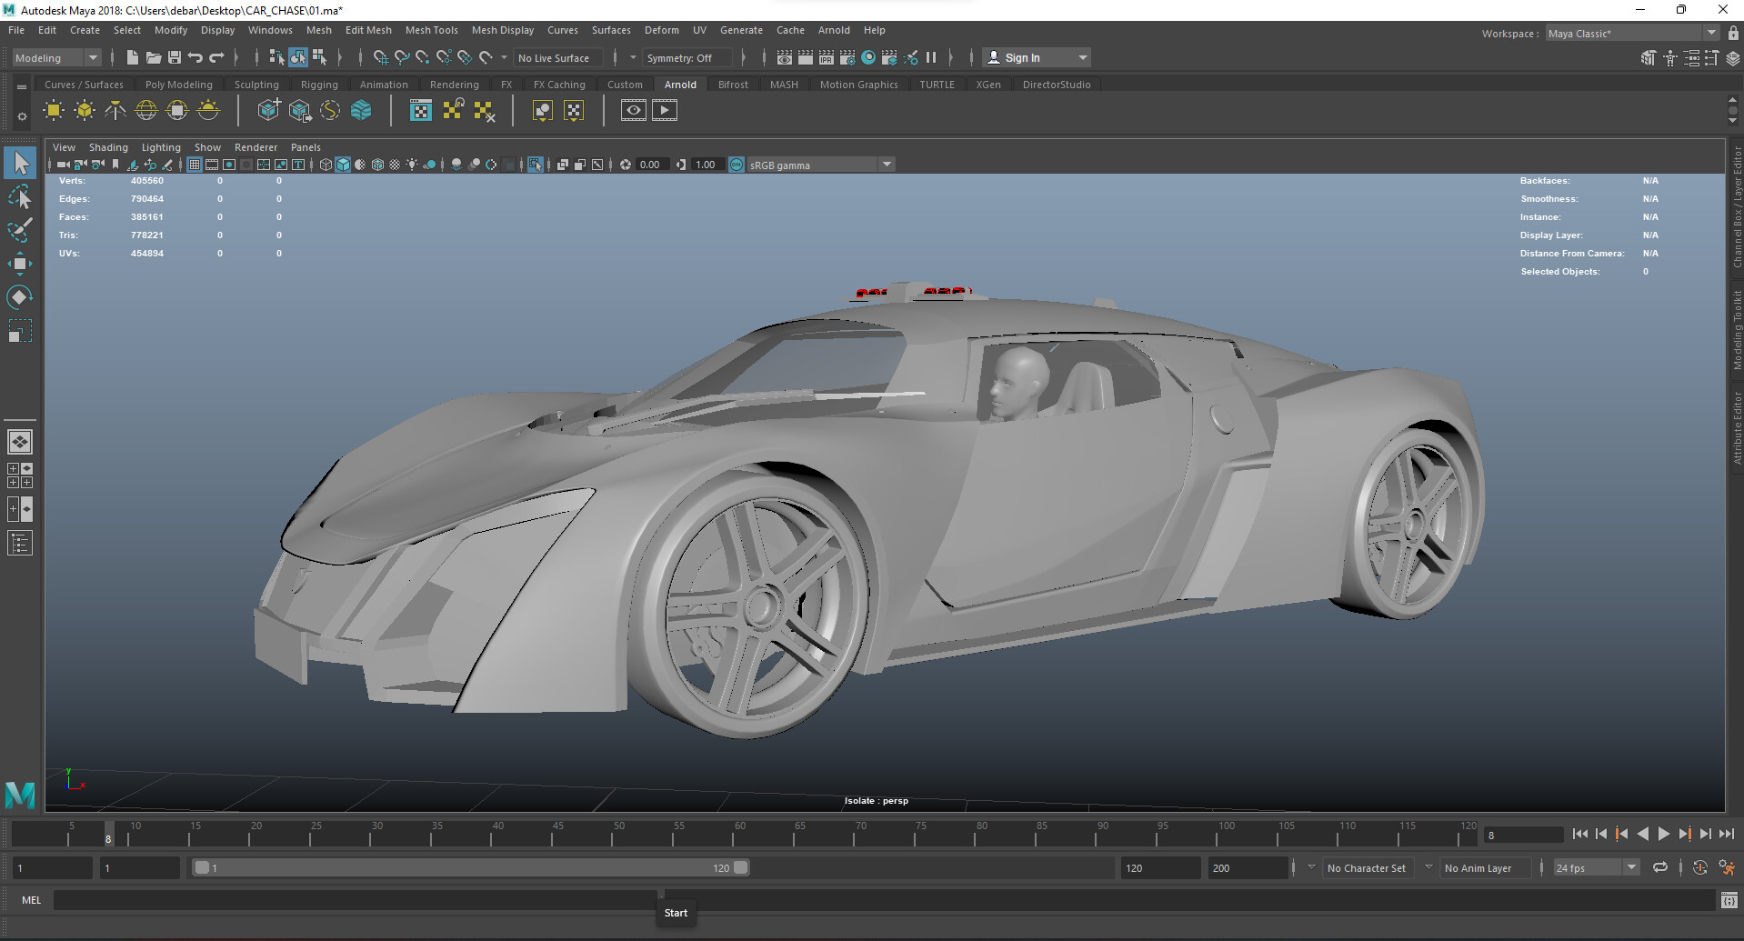
Task: Open the Arnold menu
Action: [x=834, y=30]
